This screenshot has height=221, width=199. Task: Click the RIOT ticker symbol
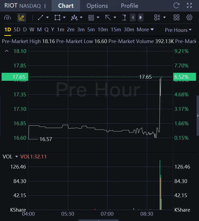[11, 6]
